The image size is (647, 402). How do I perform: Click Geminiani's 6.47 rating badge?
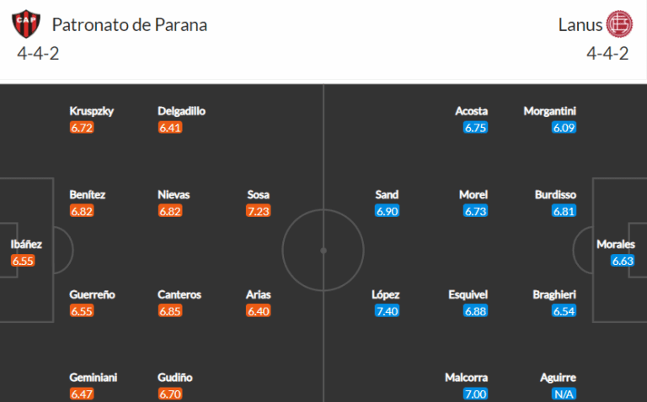coord(82,394)
